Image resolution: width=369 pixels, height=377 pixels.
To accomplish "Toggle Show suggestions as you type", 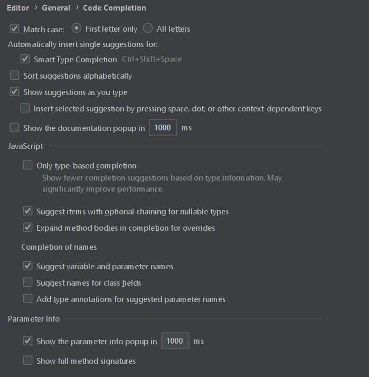I will pyautogui.click(x=14, y=91).
